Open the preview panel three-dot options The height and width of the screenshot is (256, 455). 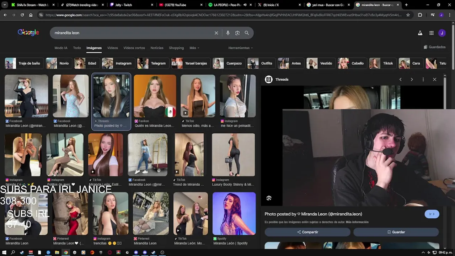coord(423,79)
